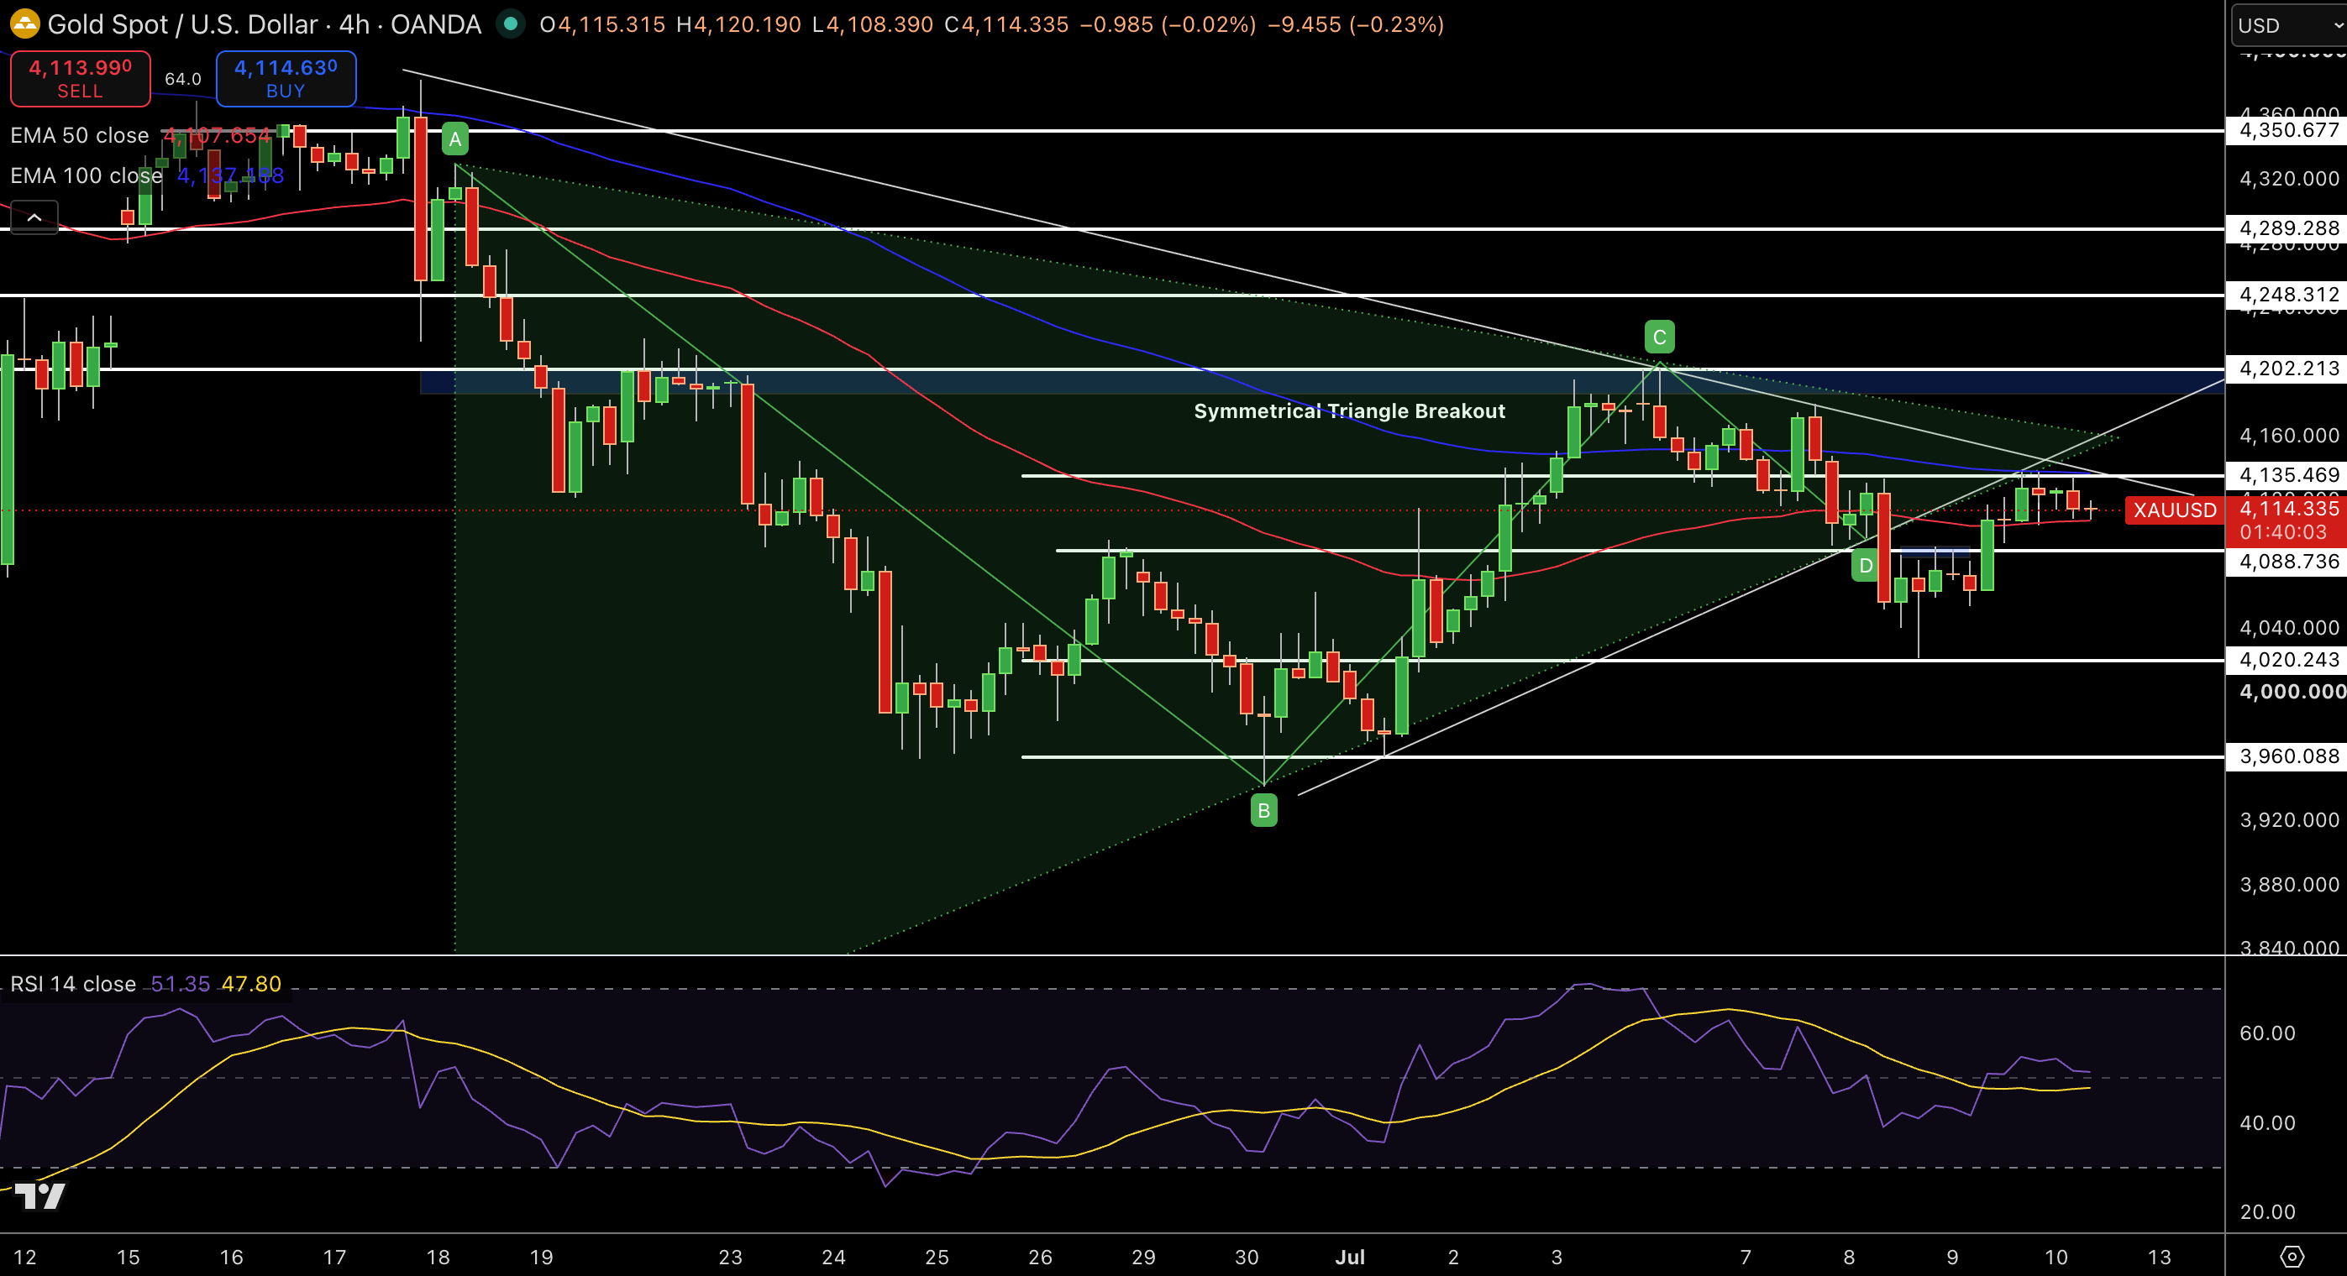Select the Symmetrical Triangle Breakout text annotation

1349,411
